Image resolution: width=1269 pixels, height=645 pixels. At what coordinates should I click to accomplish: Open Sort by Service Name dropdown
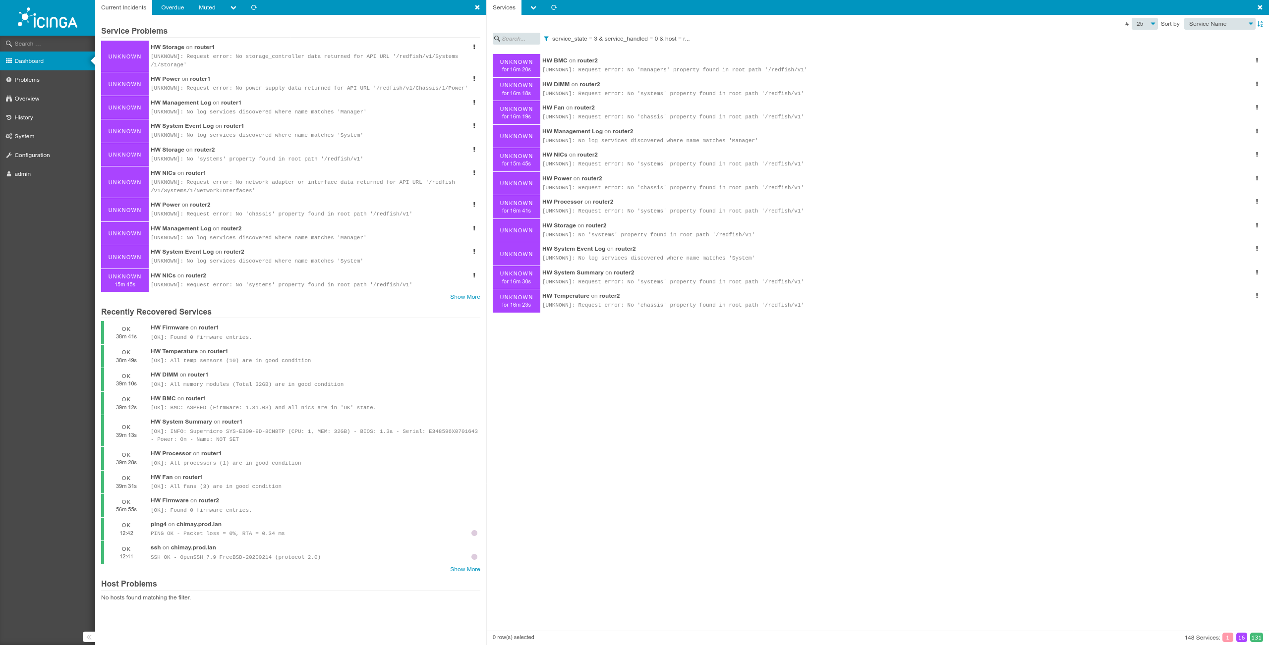coord(1219,24)
